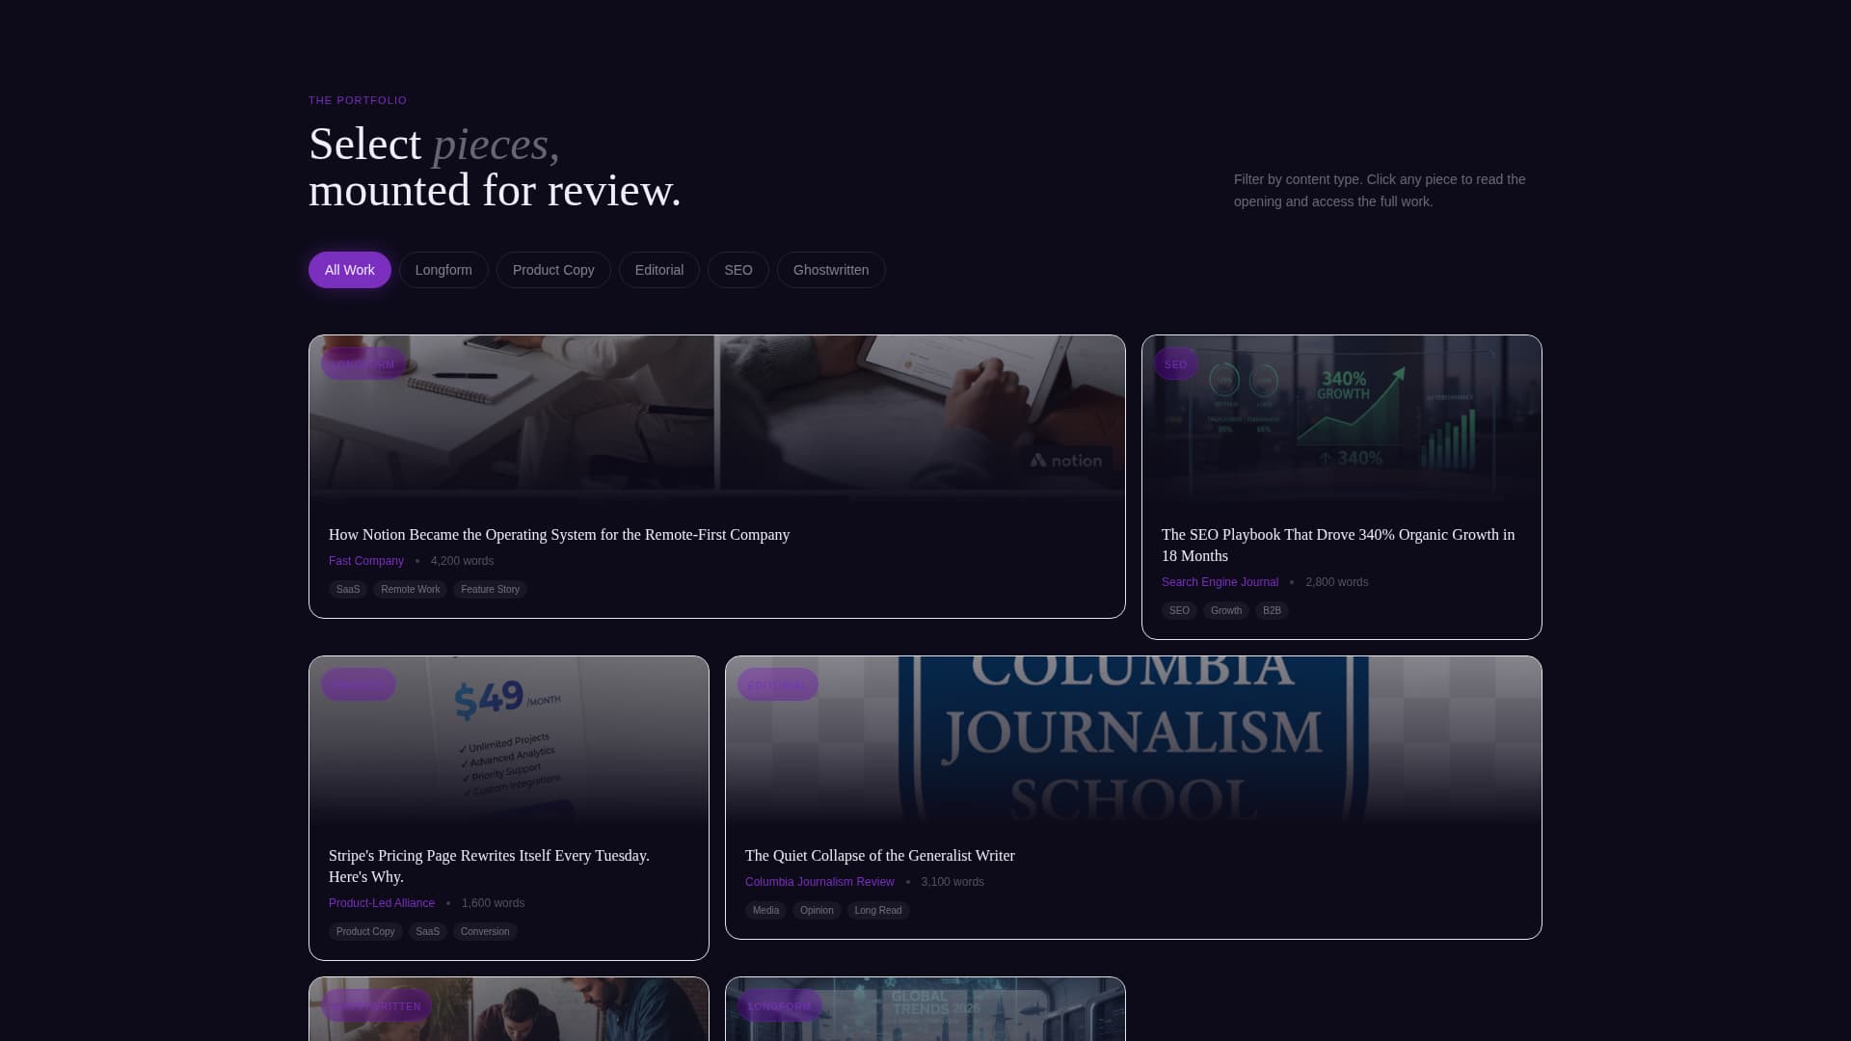1851x1041 pixels.
Task: Click the Editorial badge on Columbia card
Action: tap(778, 685)
